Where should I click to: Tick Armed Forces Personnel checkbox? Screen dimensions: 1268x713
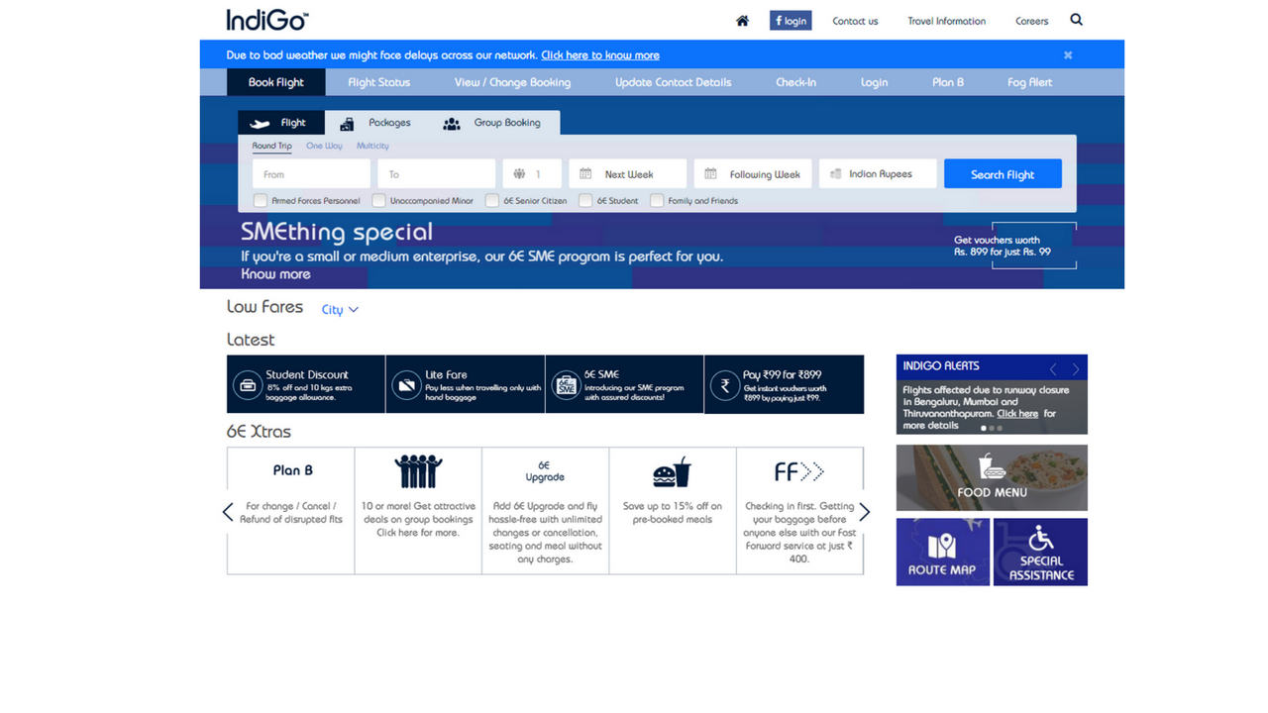[261, 200]
